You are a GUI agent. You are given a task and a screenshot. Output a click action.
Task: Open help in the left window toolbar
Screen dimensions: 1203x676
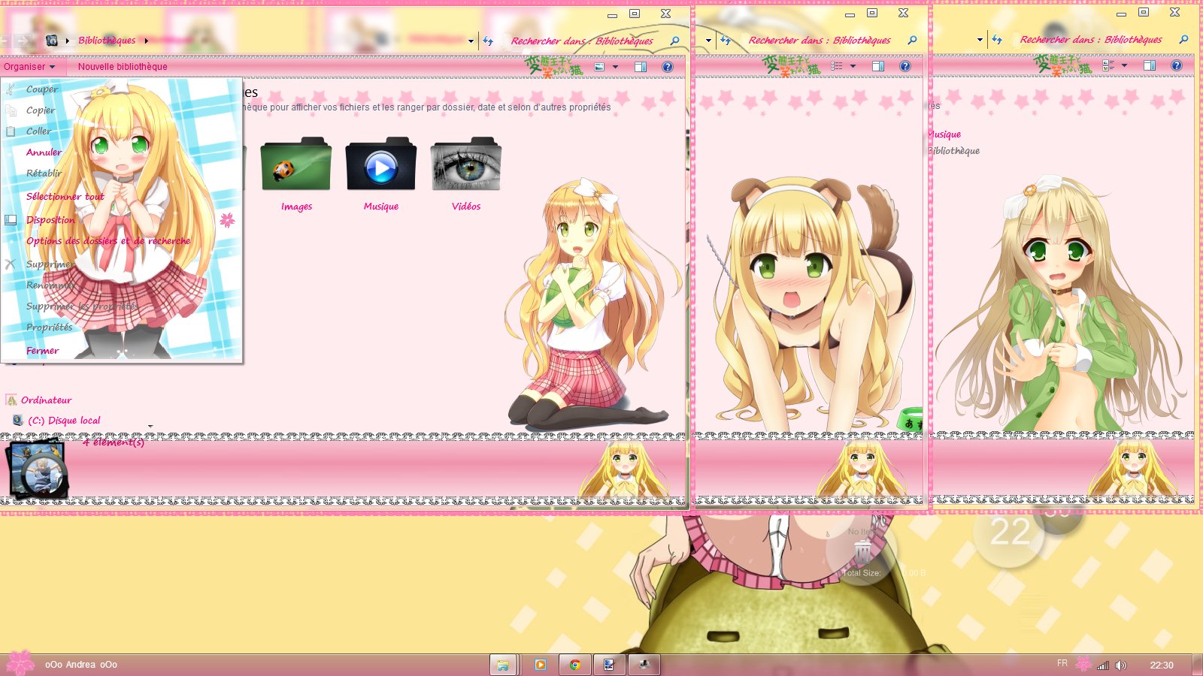[x=667, y=67]
